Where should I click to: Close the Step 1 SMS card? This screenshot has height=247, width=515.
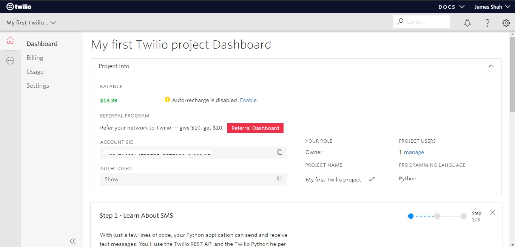493,212
